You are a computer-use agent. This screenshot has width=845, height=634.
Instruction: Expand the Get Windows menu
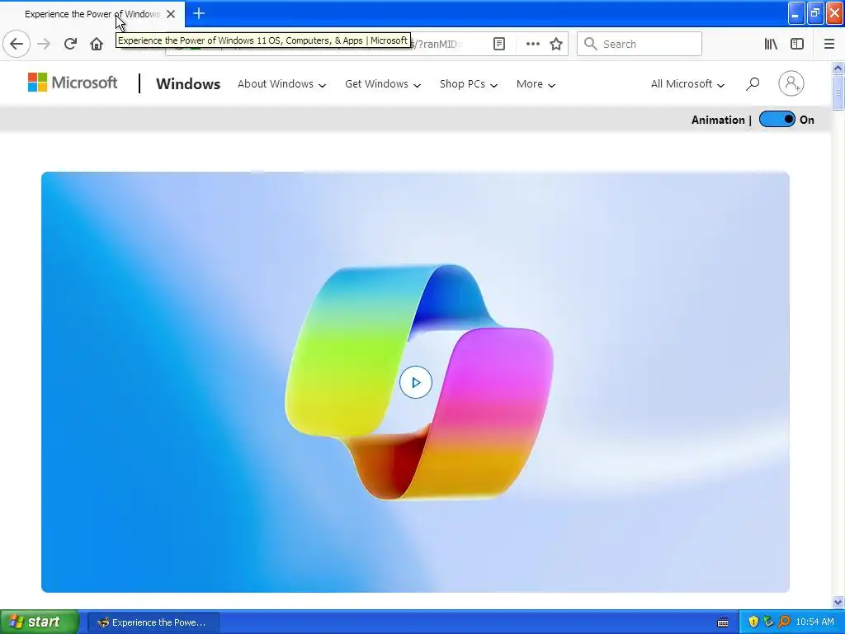point(383,84)
